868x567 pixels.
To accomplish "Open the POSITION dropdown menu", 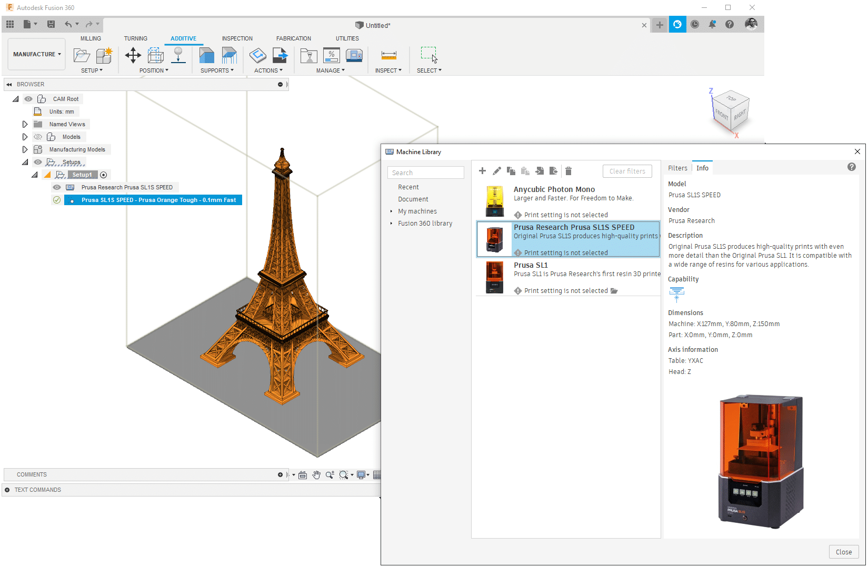I will pyautogui.click(x=154, y=70).
